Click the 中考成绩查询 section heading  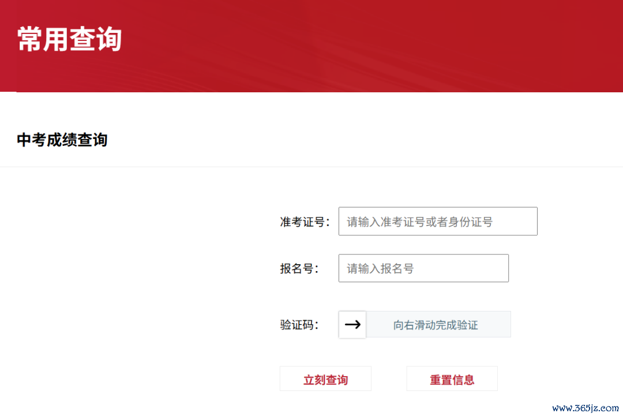click(x=62, y=140)
